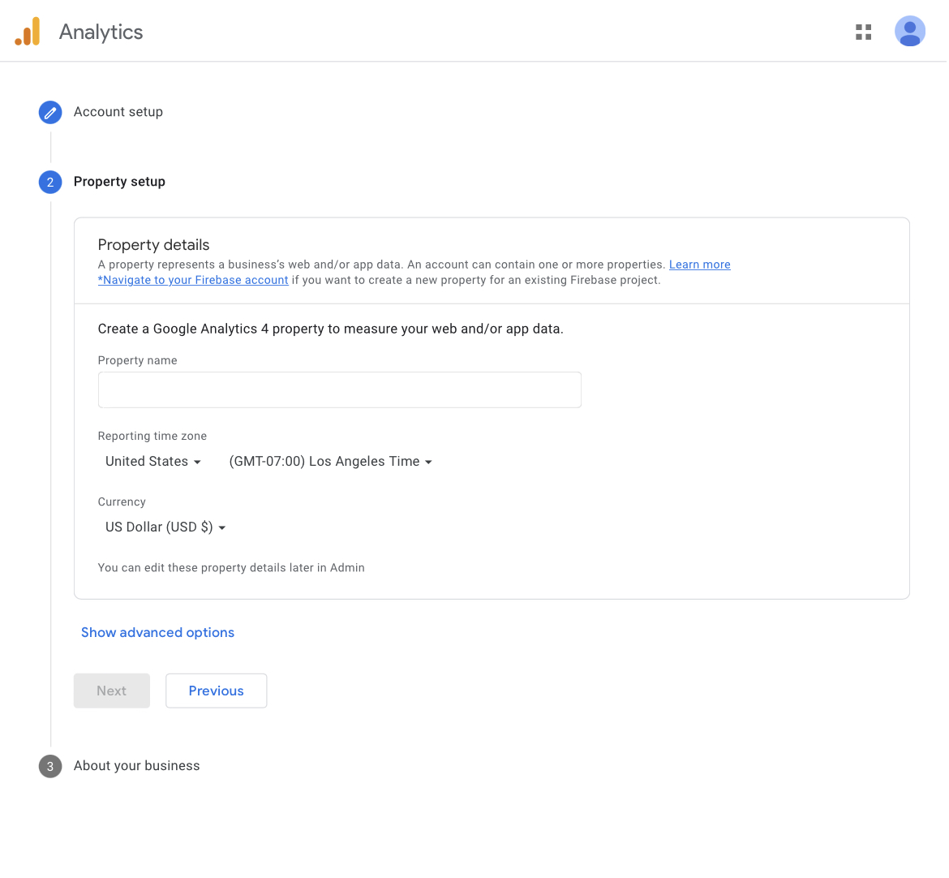Expand Show advanced options
949x878 pixels.
(157, 633)
